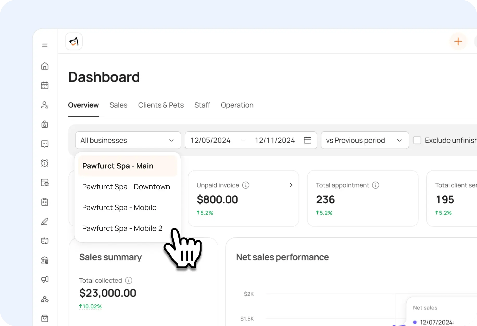The width and height of the screenshot is (477, 326).
Task: Toggle the Exclude unfinished checkbox
Action: 417,140
